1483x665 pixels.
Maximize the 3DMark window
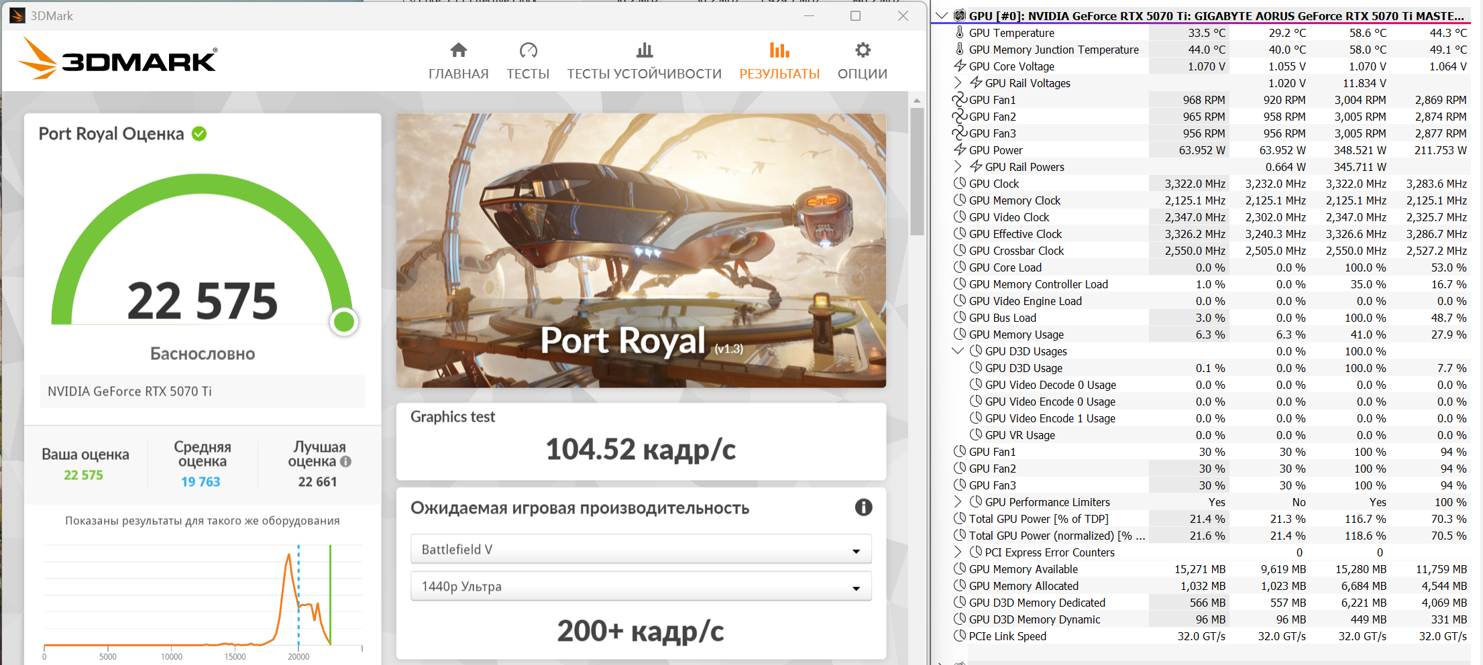[x=855, y=15]
